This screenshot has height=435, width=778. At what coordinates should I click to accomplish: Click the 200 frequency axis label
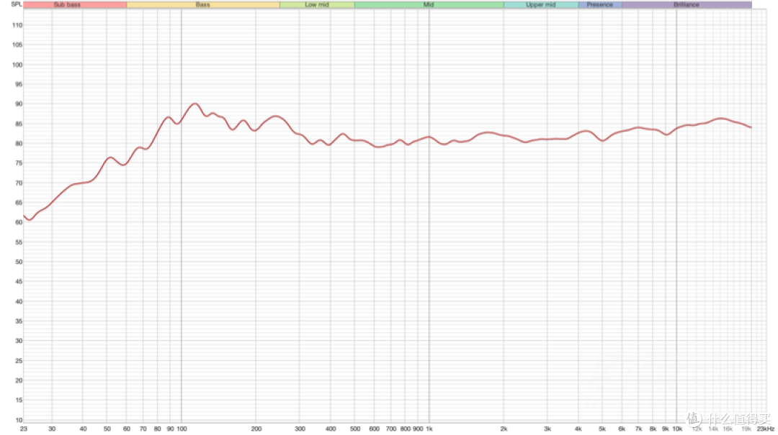(x=256, y=429)
